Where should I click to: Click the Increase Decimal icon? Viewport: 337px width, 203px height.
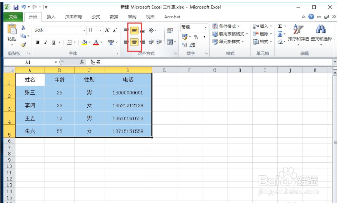(184, 44)
